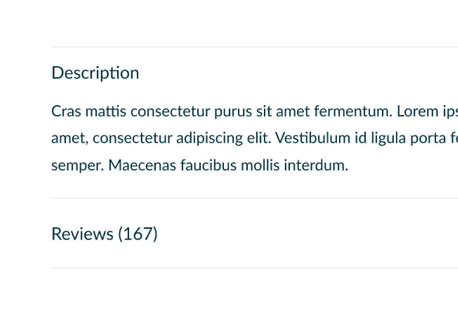This screenshot has width=458, height=322.
Task: Click the word "ligula" in second line
Action: (388, 139)
